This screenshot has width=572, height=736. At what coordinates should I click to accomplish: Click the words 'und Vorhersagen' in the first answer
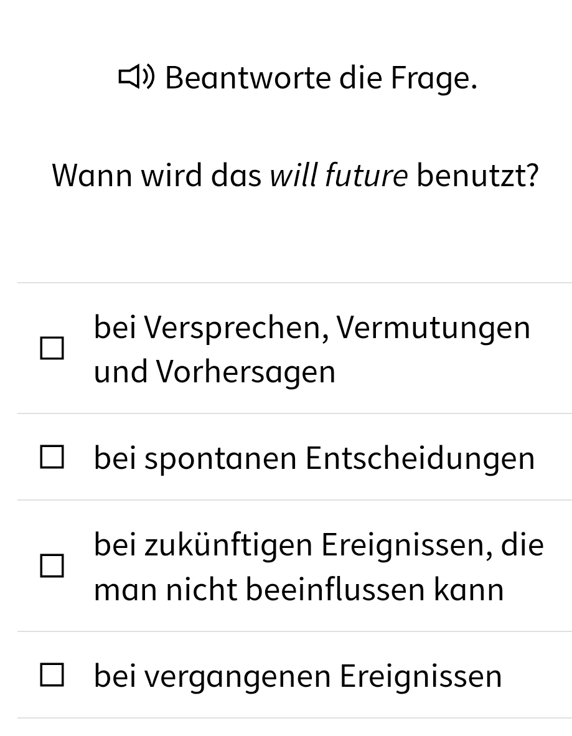point(214,372)
